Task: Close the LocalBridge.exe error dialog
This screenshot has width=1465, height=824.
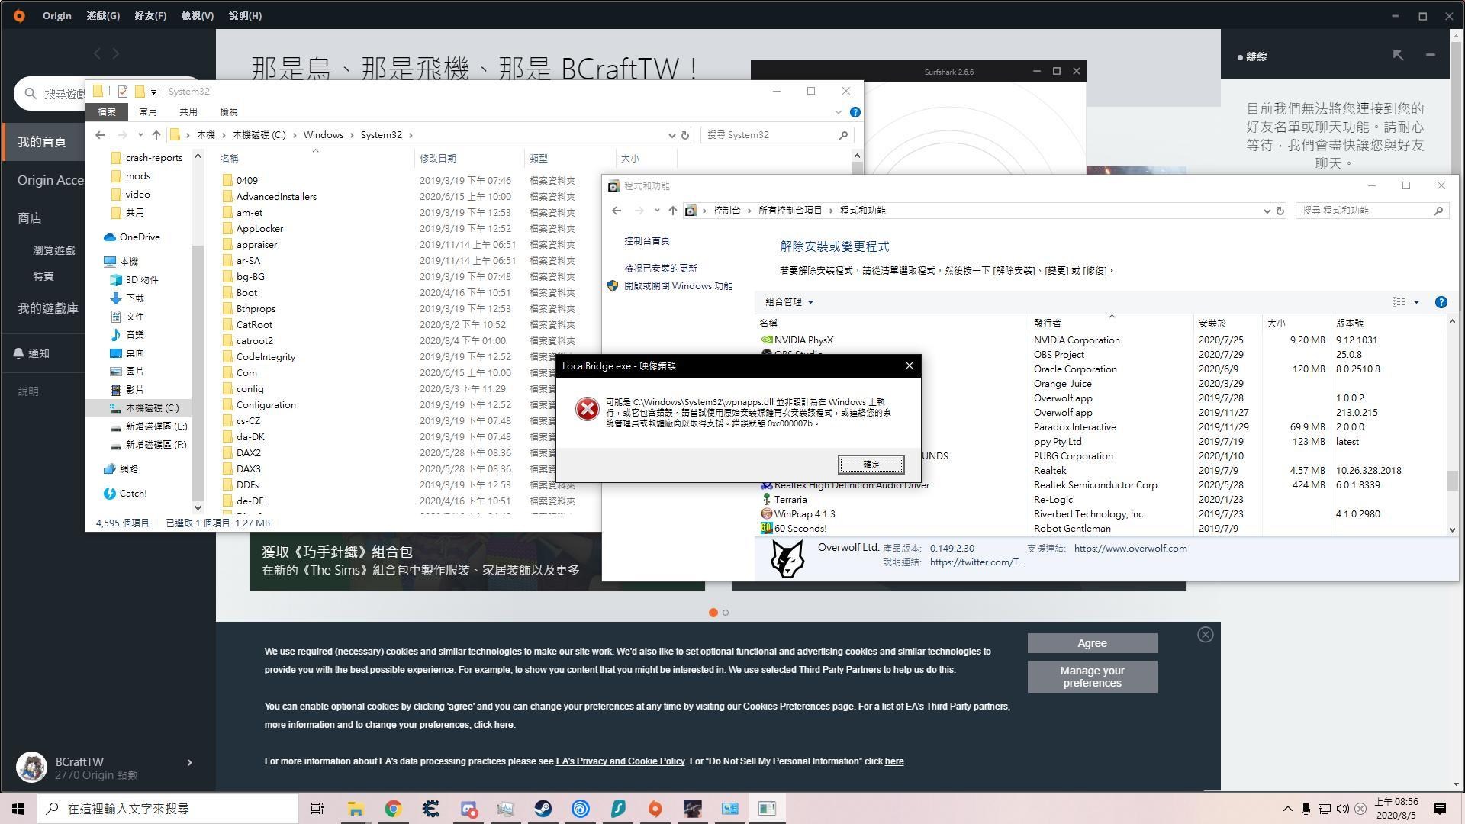Action: [909, 365]
